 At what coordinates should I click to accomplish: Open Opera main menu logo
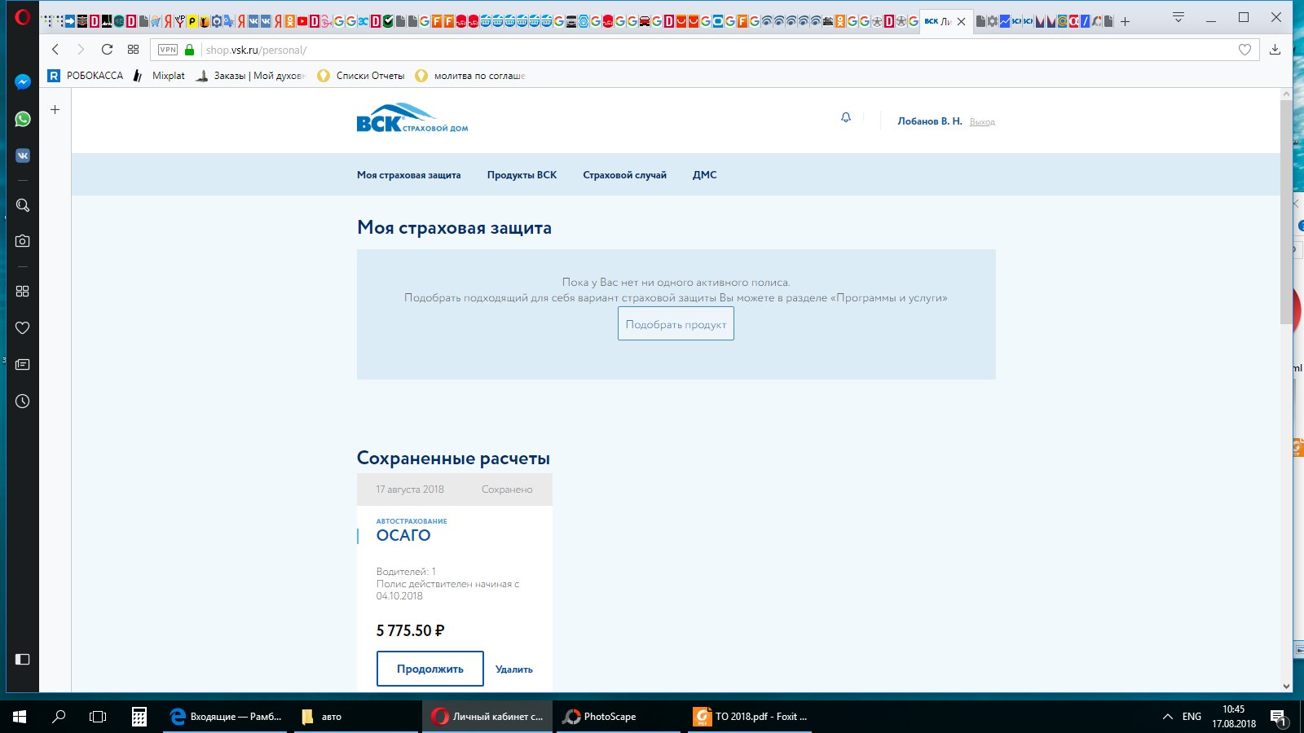(22, 17)
